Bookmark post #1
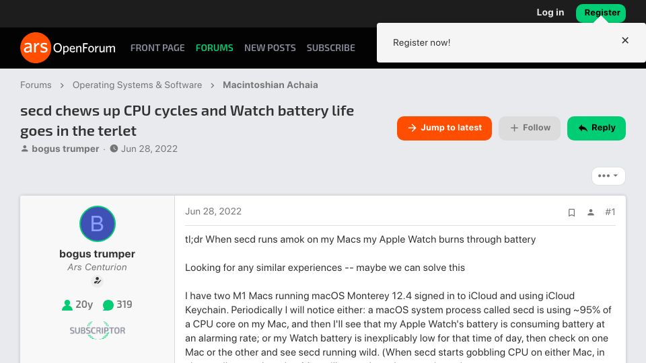 [571, 212]
